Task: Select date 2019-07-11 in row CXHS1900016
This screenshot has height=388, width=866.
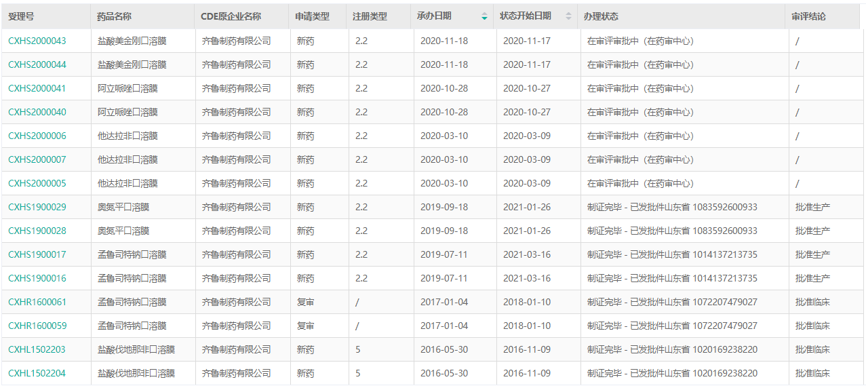Action: click(444, 278)
